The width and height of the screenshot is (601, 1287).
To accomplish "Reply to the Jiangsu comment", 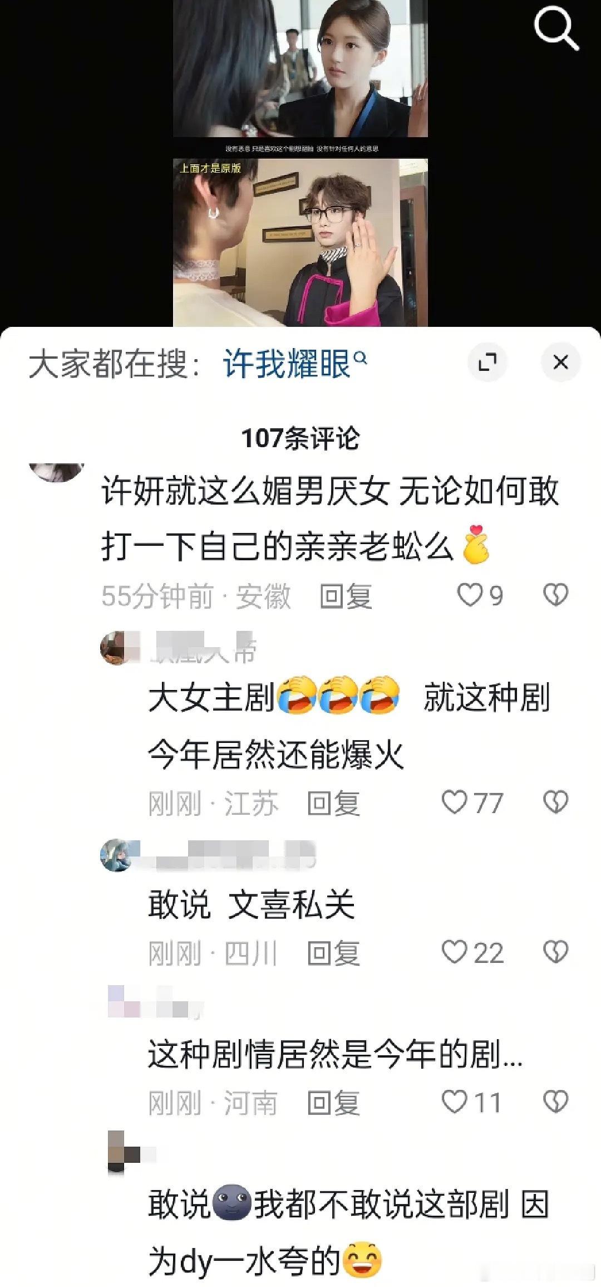I will tap(333, 804).
